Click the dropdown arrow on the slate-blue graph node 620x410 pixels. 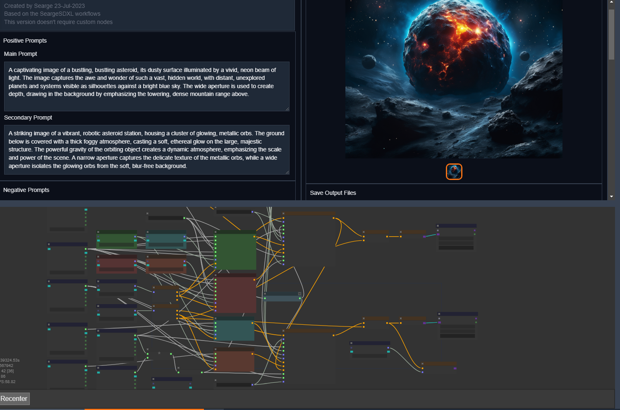tap(299, 294)
